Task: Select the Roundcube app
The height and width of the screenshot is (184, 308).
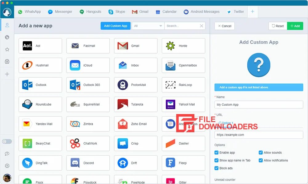Action: 40,104
